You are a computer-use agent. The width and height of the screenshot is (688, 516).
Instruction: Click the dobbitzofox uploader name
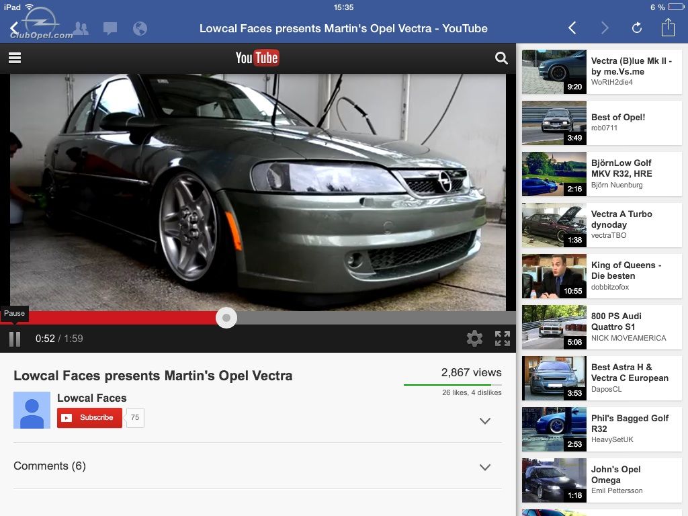pyautogui.click(x=610, y=288)
